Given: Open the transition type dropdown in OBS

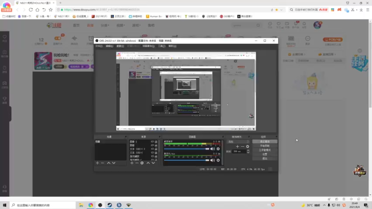Looking at the screenshot, I should point(238,142).
